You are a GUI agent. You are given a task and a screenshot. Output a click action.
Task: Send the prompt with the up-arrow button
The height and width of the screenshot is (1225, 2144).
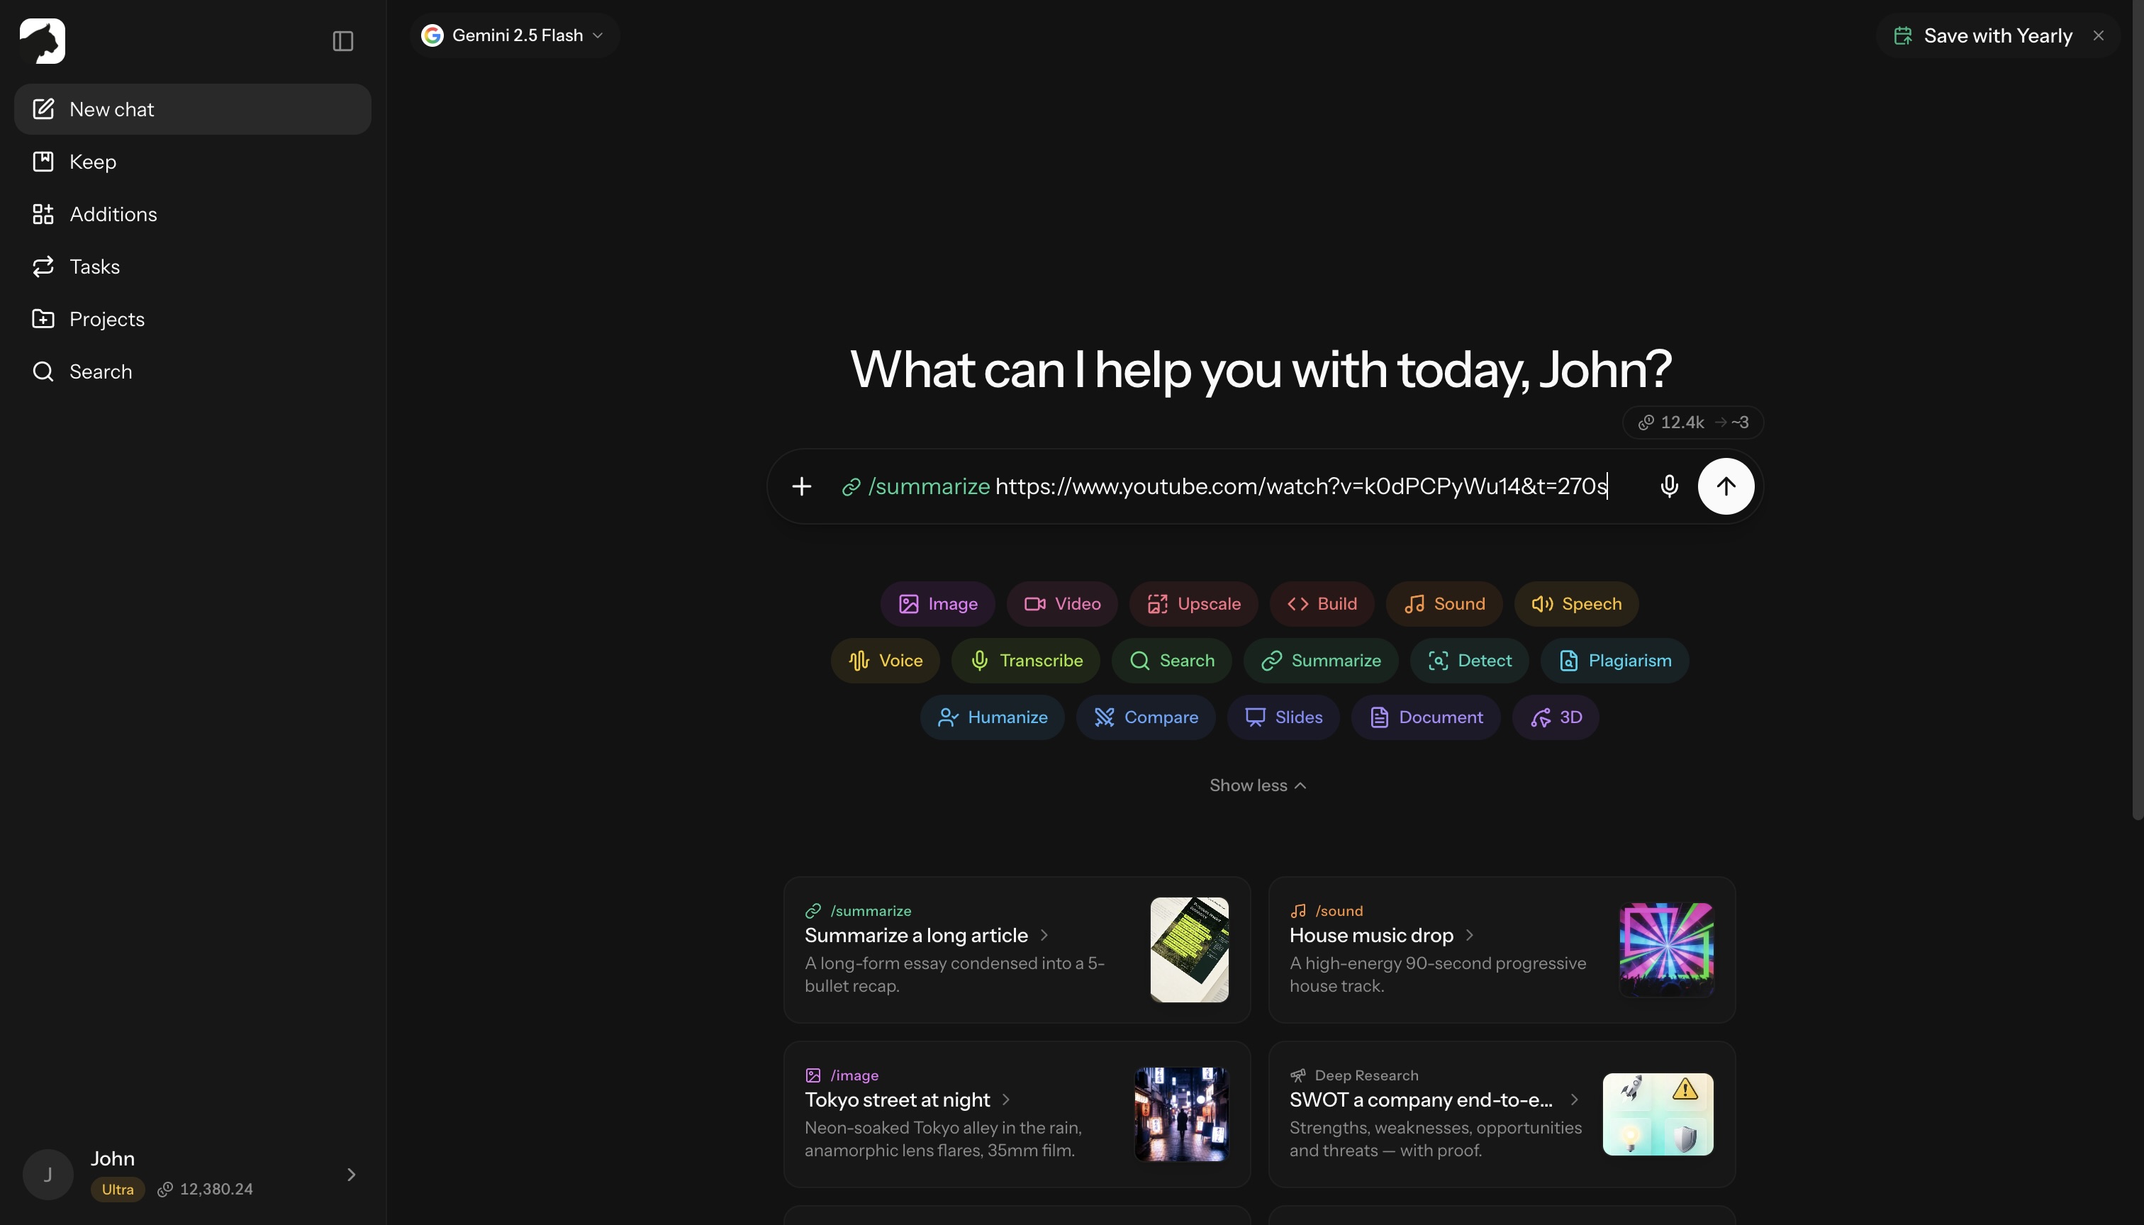[x=1726, y=486]
